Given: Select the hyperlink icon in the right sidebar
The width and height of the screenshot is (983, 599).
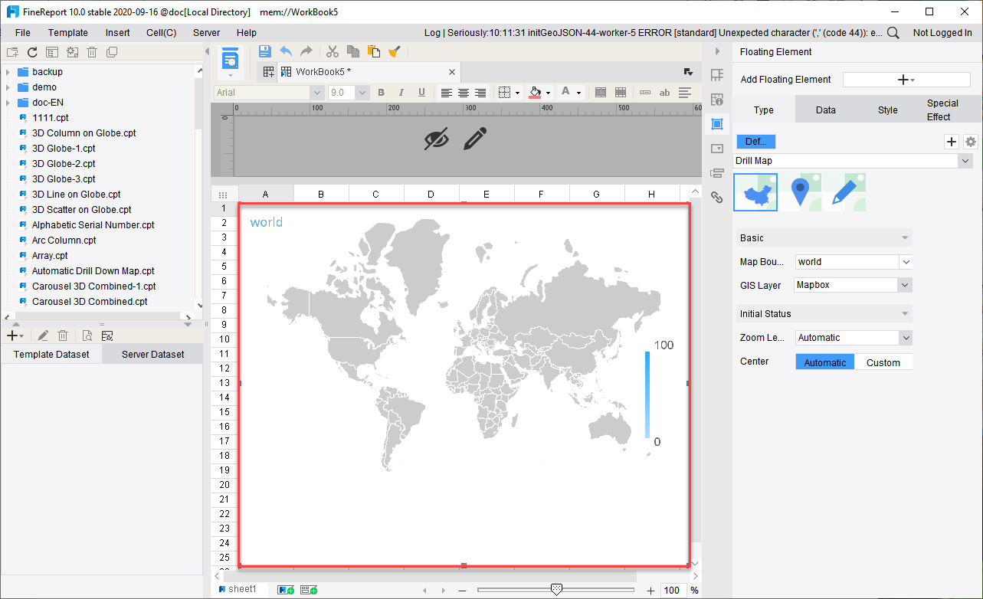Looking at the screenshot, I should coord(717,198).
